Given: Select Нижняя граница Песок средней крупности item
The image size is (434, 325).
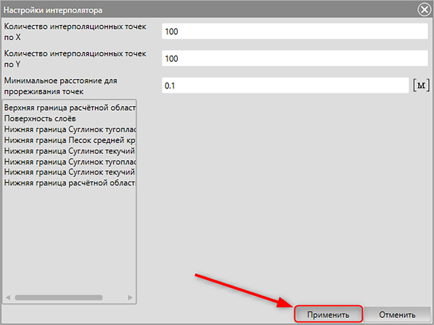Looking at the screenshot, I should pos(70,140).
